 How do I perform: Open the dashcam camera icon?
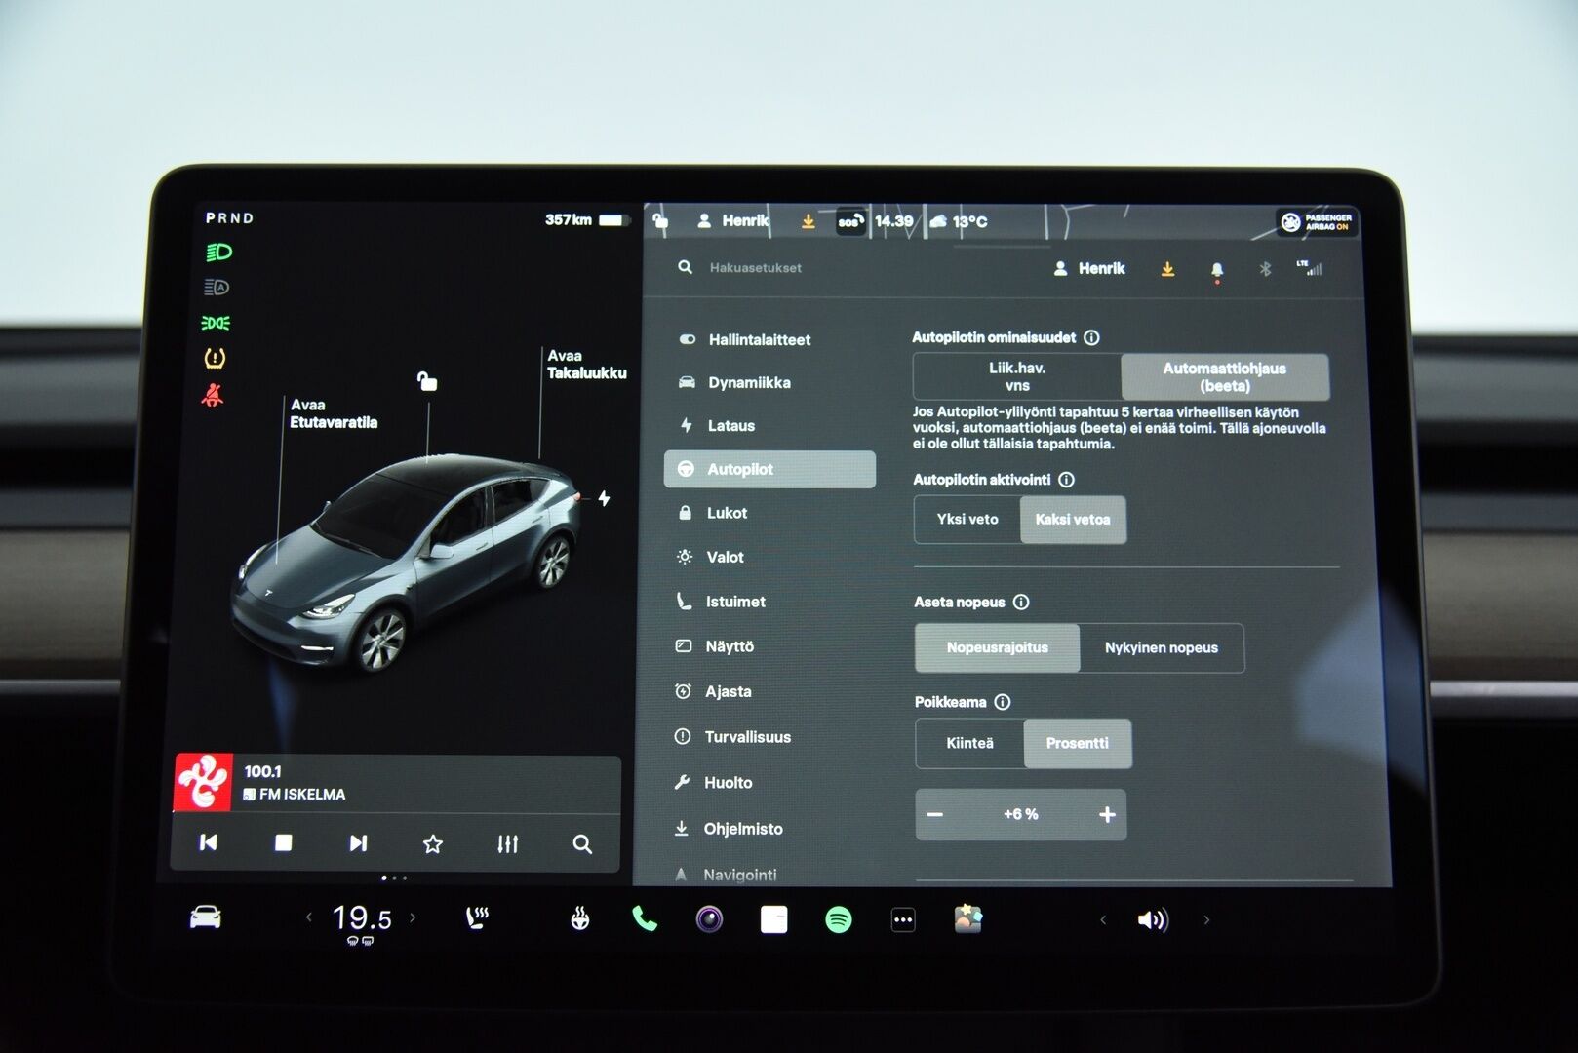tap(708, 918)
